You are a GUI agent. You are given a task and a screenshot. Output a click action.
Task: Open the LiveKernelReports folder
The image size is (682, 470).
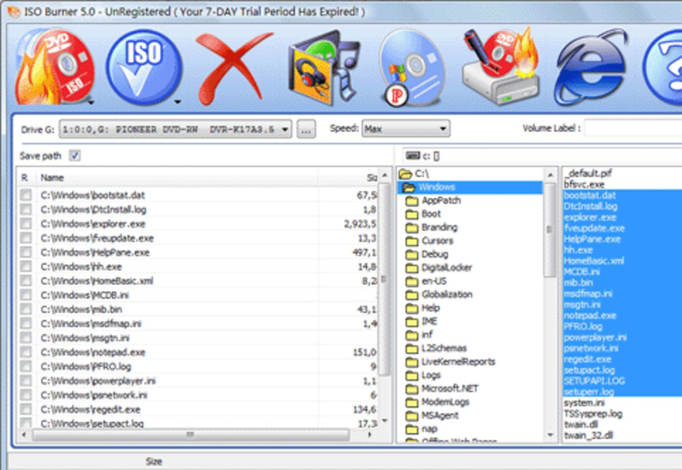451,362
